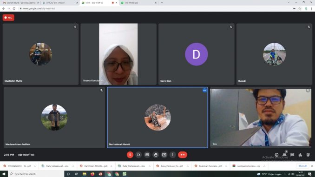Viewport: 315px width, 177px height.
Task: Open options dots on Nor Halimah Hamid tile
Action: 204,91
